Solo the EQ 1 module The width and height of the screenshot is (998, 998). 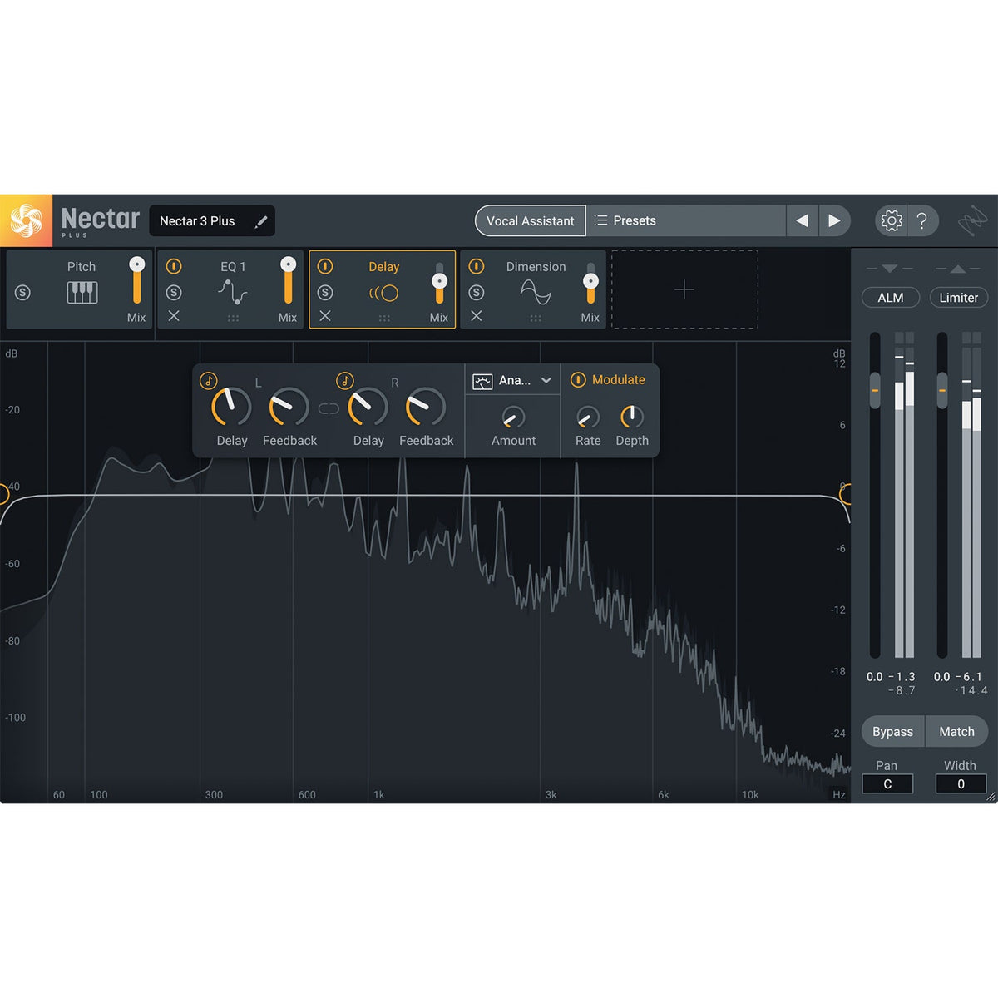pyautogui.click(x=174, y=293)
